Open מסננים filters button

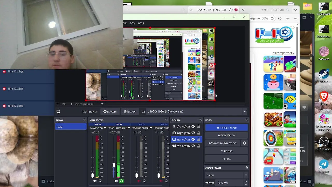tap(130, 112)
